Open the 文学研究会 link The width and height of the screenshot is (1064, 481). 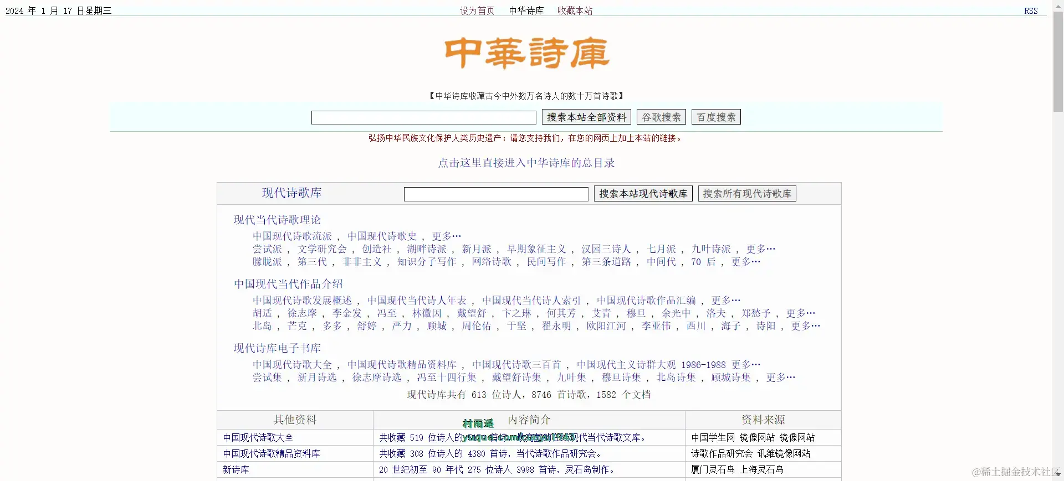(x=322, y=249)
